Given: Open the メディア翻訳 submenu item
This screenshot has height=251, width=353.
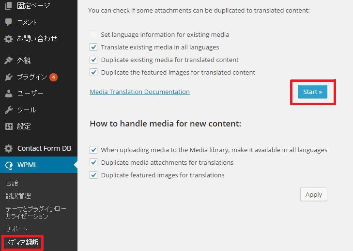Looking at the screenshot, I should point(22,242).
